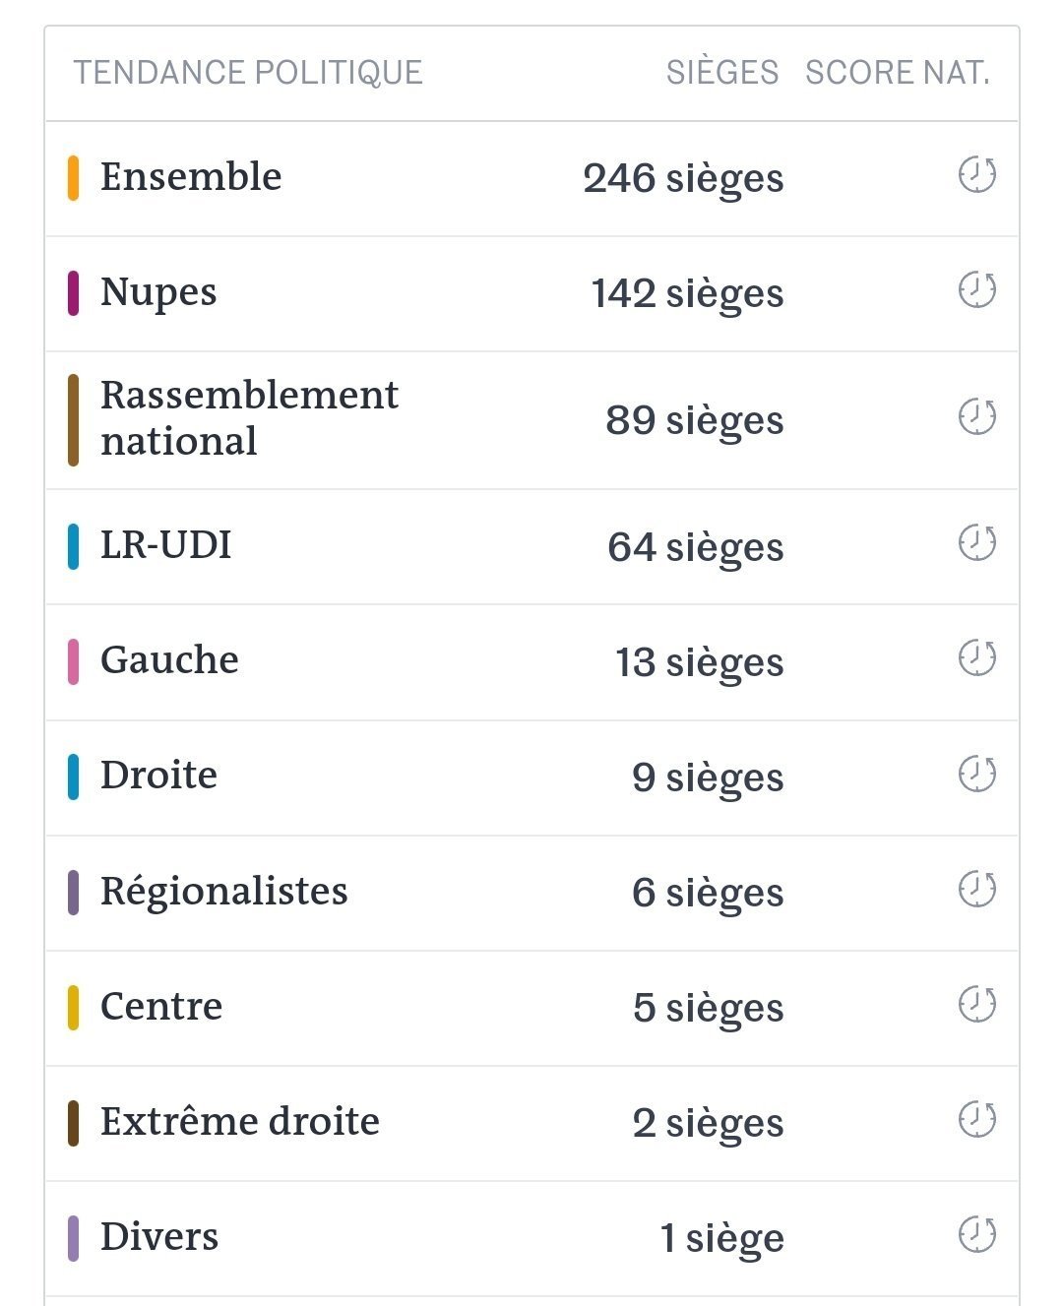Open the Ensemble party name
This screenshot has height=1306, width=1063.
click(x=191, y=177)
